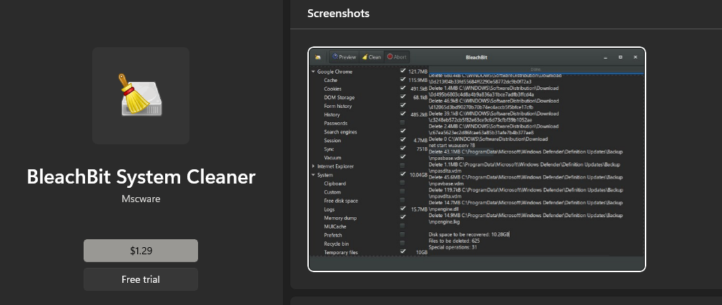Select the Custom tree row label
The image size is (722, 305).
[332, 192]
